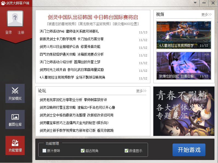Open forum post 剑灵藏宝库技巧之连爆两次金光的秘密
This screenshot has height=163, width=218.
pos(74,123)
